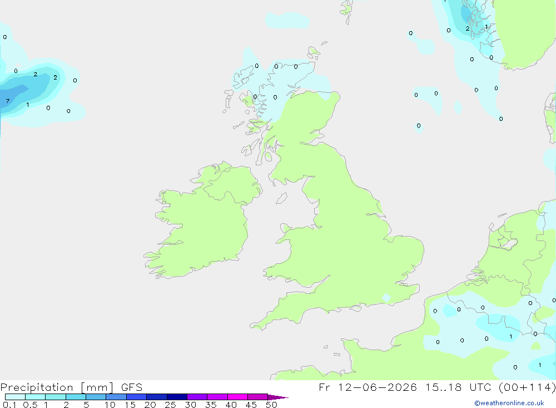Select the date 'Fr 12-06-2026' text
The height and width of the screenshot is (408, 556).
click(x=368, y=387)
